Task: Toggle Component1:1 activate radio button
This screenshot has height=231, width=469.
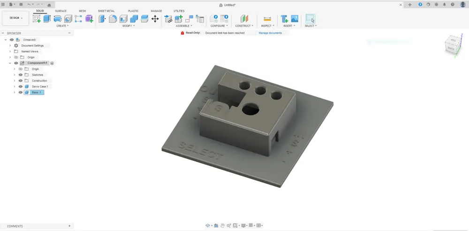Action: (52, 63)
